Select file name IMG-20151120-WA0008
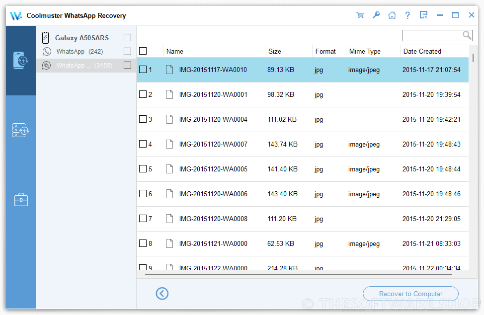The image size is (484, 315). pyautogui.click(x=213, y=219)
